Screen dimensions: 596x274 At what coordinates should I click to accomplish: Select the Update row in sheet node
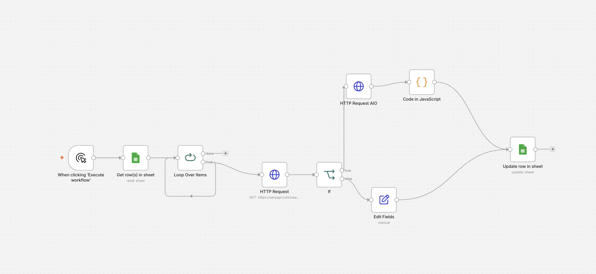click(523, 149)
